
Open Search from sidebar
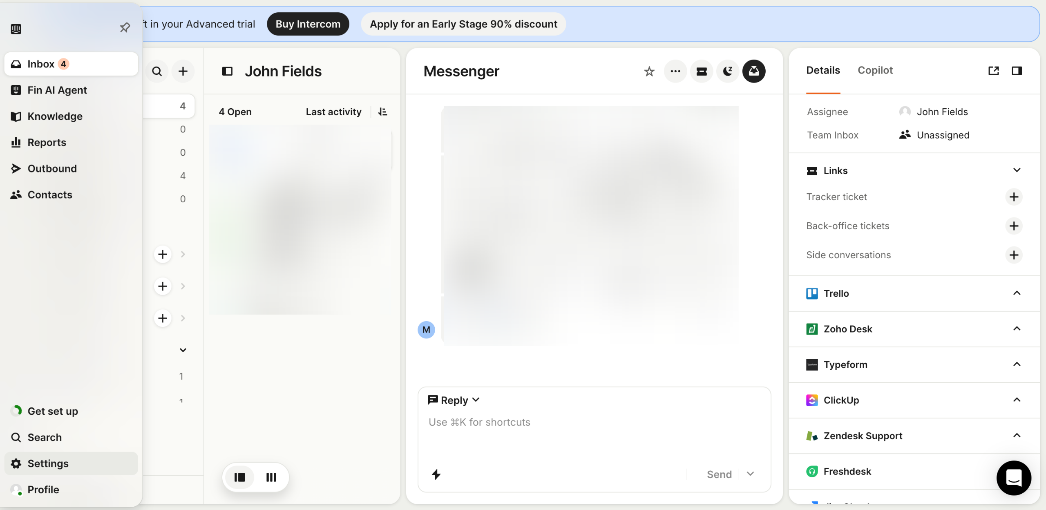71,437
